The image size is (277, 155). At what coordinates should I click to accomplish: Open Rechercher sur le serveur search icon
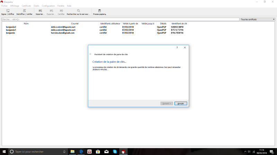[79, 11]
